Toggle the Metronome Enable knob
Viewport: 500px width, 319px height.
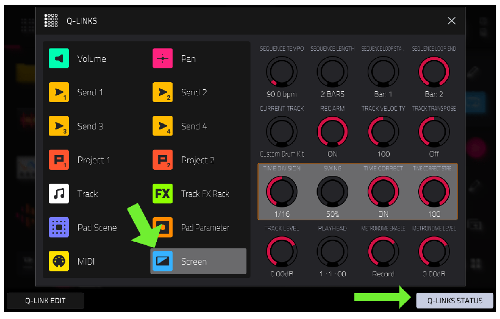tap(383, 252)
